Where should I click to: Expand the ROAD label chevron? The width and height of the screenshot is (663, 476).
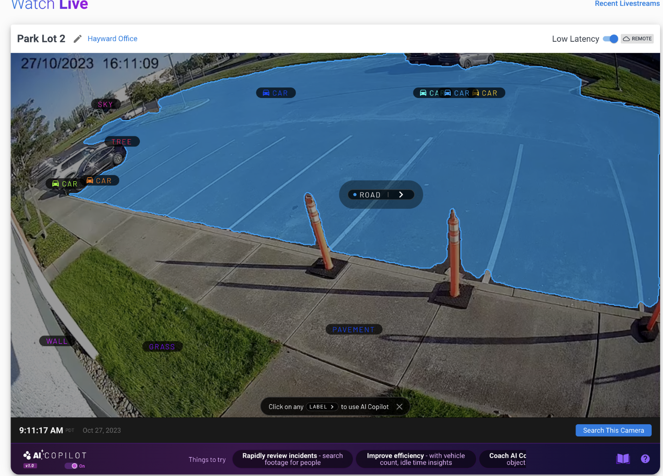click(x=401, y=194)
